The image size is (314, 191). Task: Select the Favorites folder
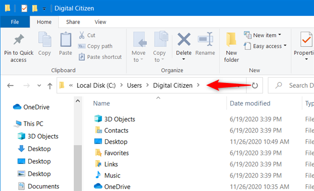pos(111,153)
